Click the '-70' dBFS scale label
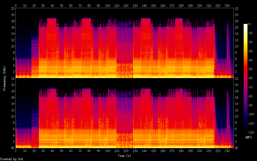This screenshot has width=257, height=161. (x=250, y=87)
